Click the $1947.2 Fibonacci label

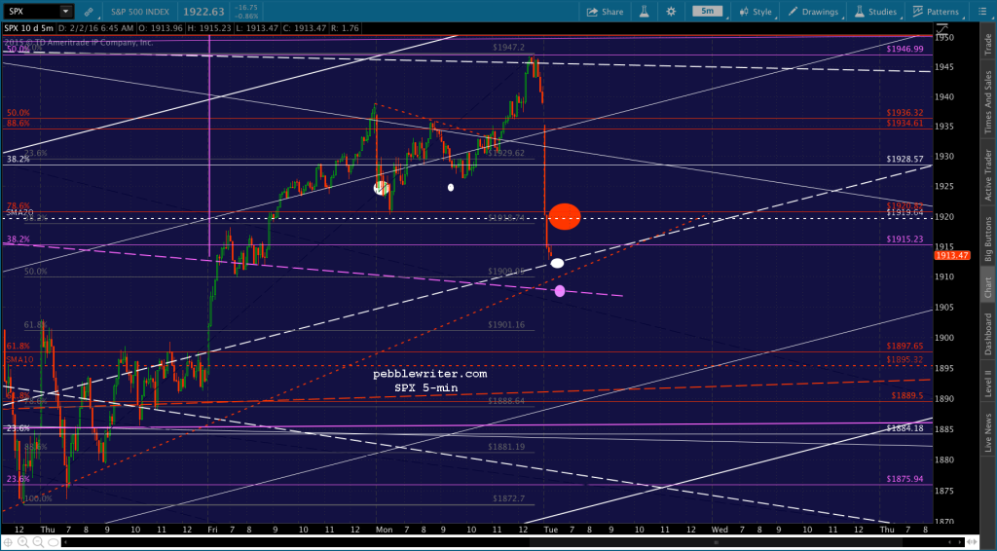click(x=508, y=48)
